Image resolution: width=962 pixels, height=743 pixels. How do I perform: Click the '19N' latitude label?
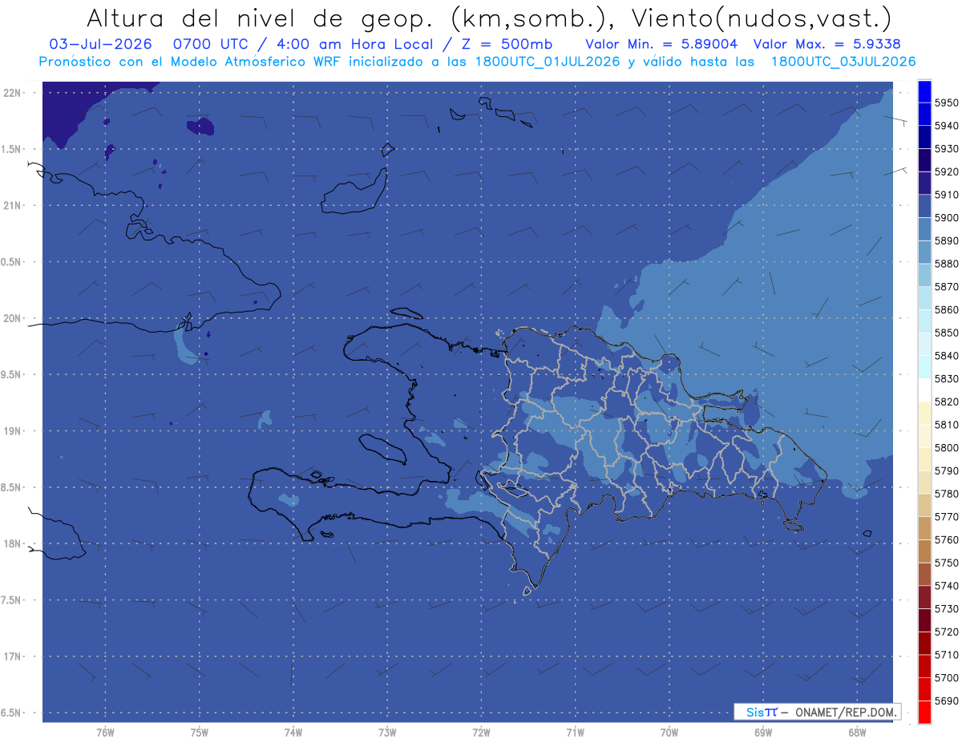[13, 431]
